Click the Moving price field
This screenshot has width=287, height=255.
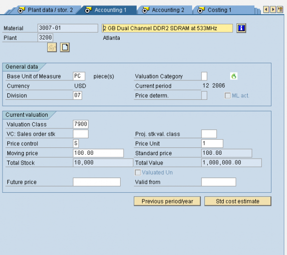pyautogui.click(x=98, y=153)
